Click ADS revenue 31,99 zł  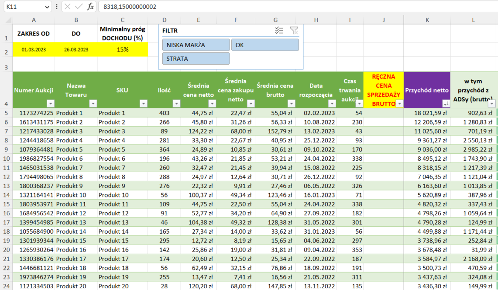pyautogui.click(x=473, y=250)
